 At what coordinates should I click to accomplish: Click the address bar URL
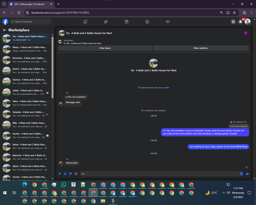(60, 13)
